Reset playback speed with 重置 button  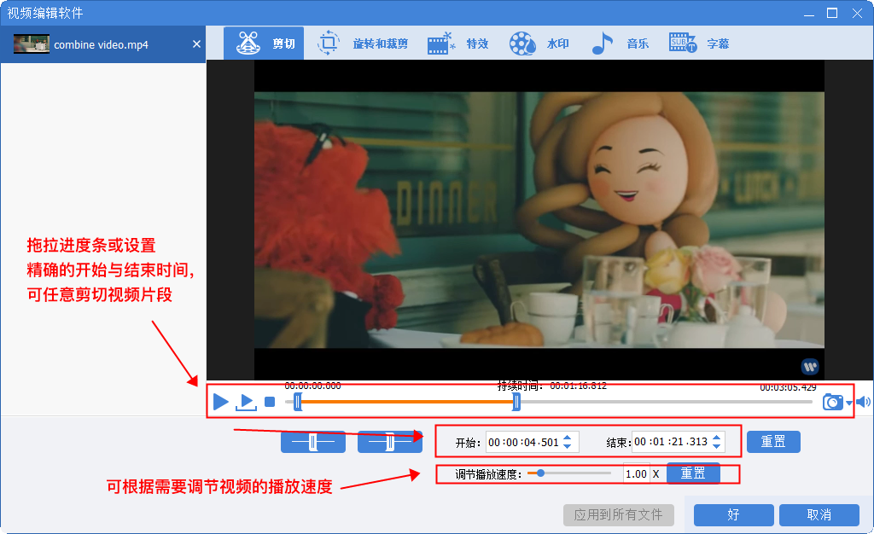[x=693, y=473]
